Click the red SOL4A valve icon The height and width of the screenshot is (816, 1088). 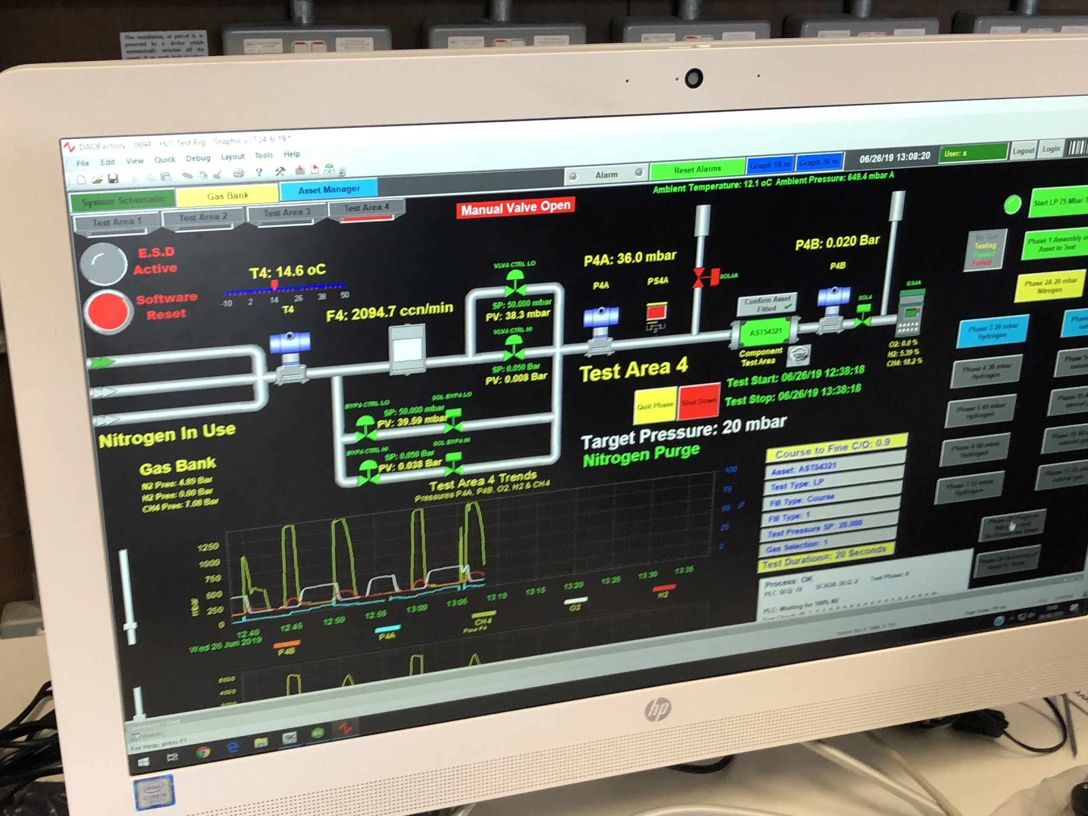(x=705, y=278)
